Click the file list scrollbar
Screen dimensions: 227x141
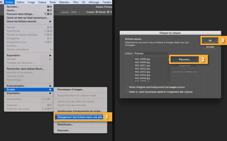pos(168,69)
